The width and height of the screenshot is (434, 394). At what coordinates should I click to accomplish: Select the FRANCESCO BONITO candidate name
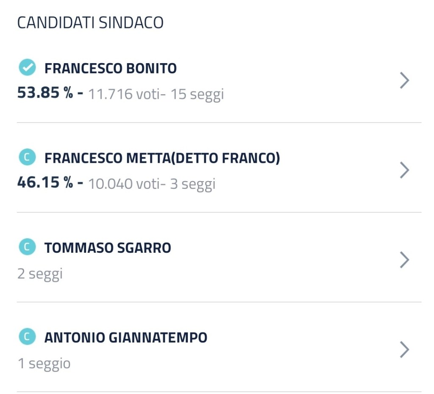111,68
